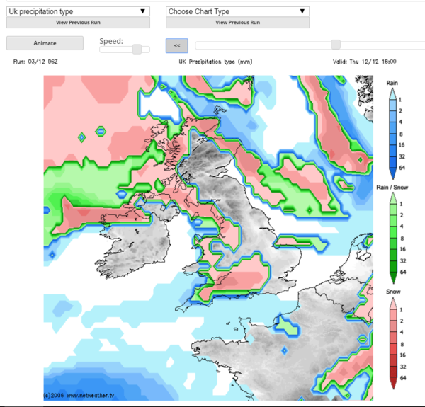Image resolution: width=425 pixels, height=407 pixels.
Task: Click the far left of the timeline track
Action: 198,45
